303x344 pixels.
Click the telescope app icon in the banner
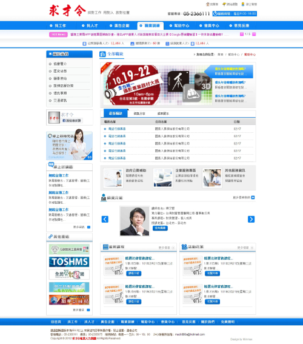tap(178, 81)
